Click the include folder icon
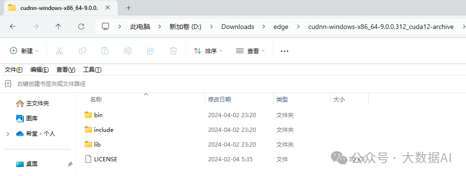Image resolution: width=466 pixels, height=176 pixels. 88,130
